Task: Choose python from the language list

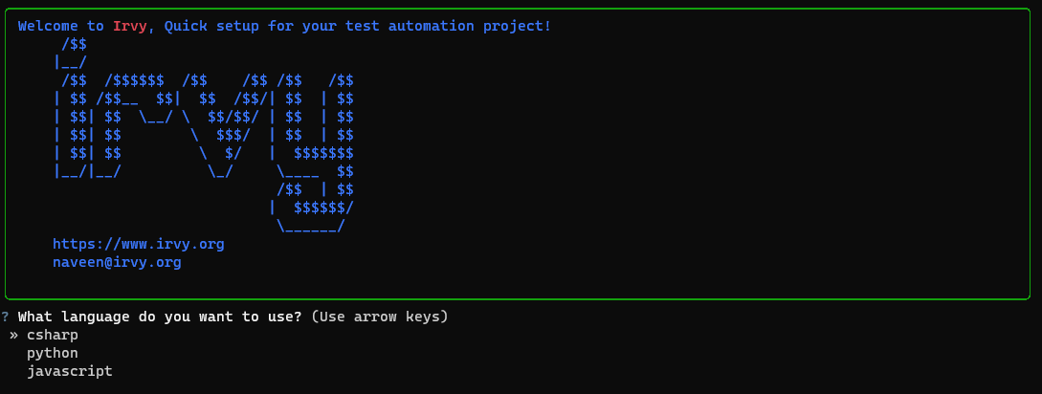Action: (53, 353)
